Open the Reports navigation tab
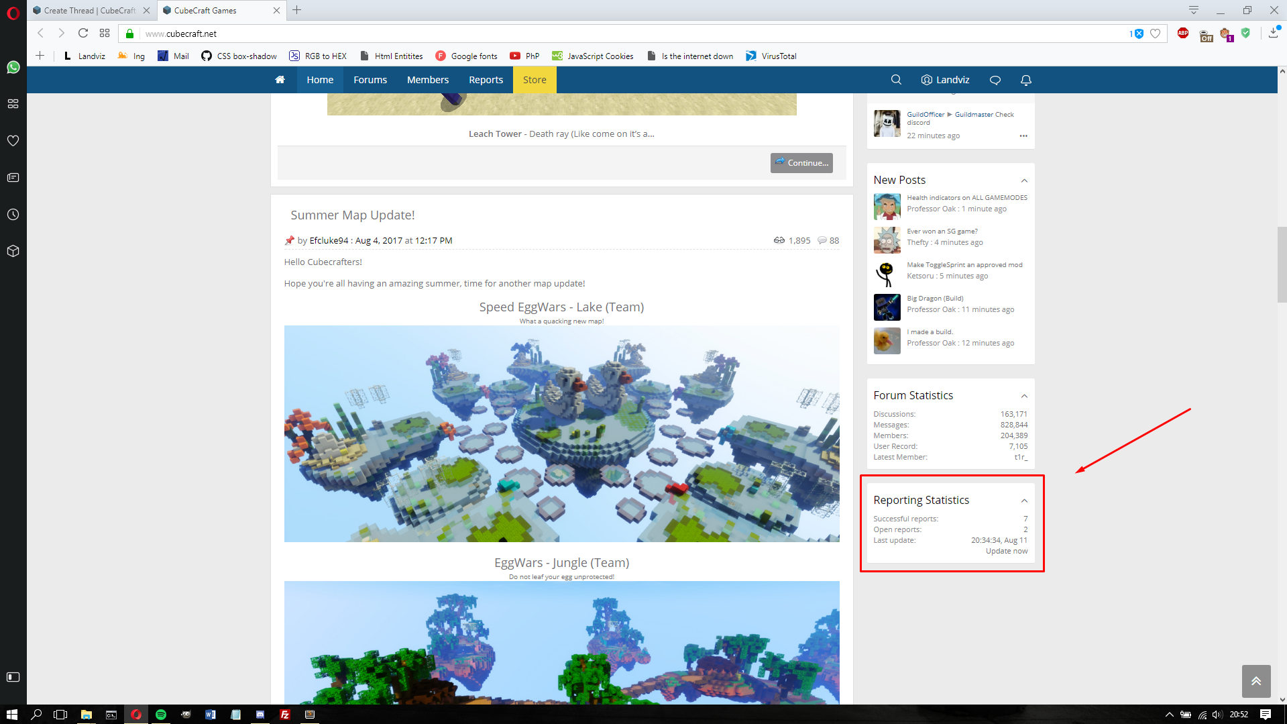 (486, 80)
